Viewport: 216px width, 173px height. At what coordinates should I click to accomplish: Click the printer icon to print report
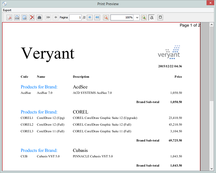(17, 17)
